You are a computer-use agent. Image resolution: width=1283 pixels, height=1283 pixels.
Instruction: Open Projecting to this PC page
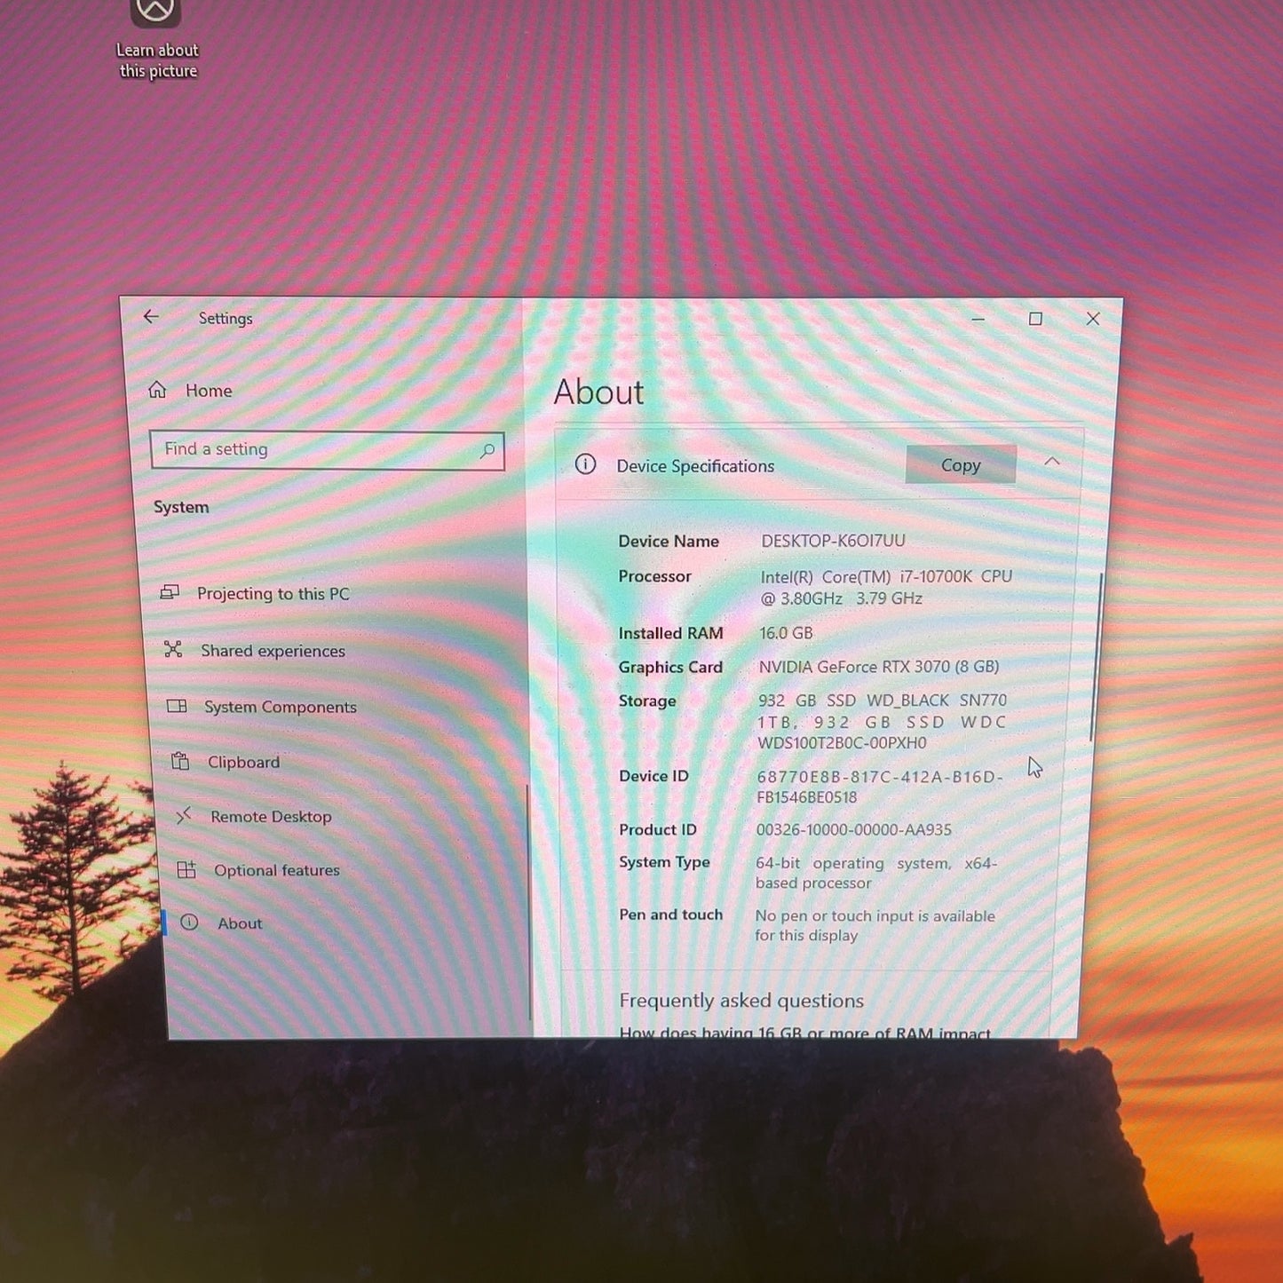pos(273,594)
